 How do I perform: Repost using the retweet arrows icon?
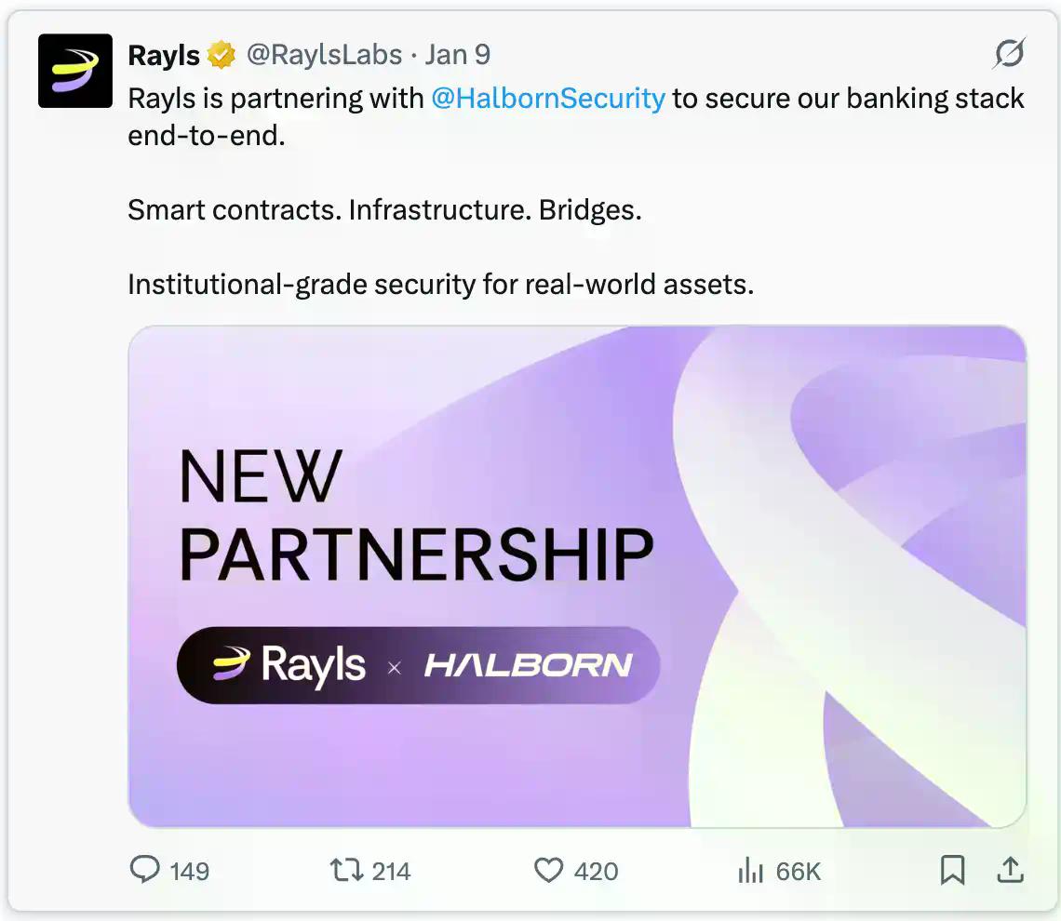point(347,870)
